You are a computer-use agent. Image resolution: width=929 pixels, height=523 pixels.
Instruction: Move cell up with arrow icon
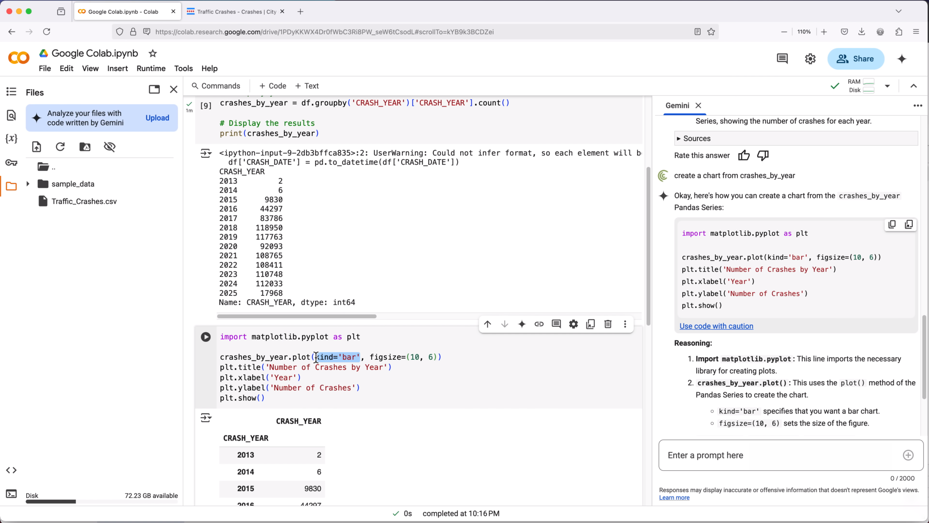pyautogui.click(x=487, y=324)
